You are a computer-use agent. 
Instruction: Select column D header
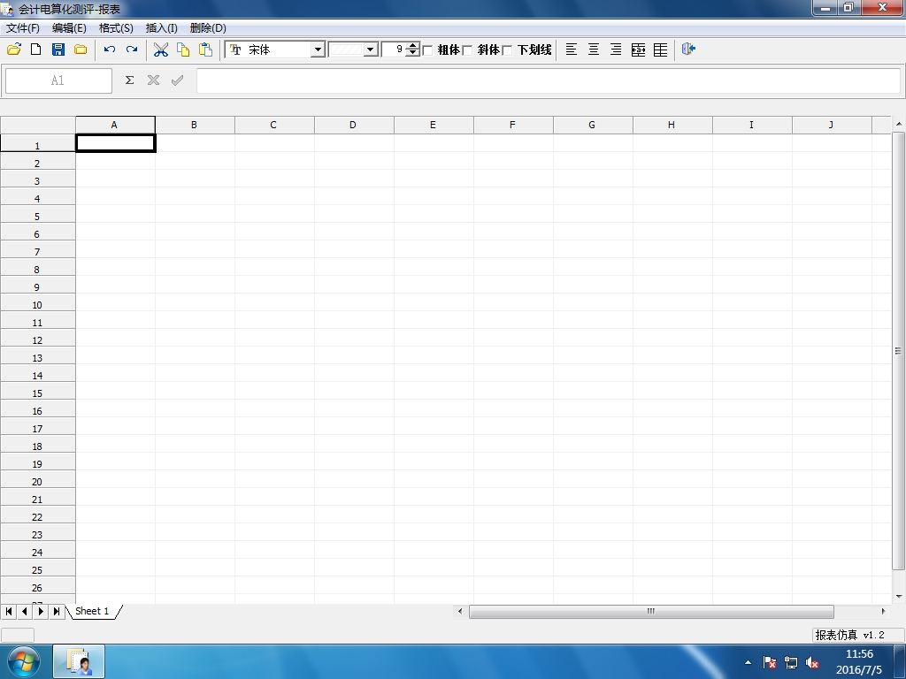(354, 125)
